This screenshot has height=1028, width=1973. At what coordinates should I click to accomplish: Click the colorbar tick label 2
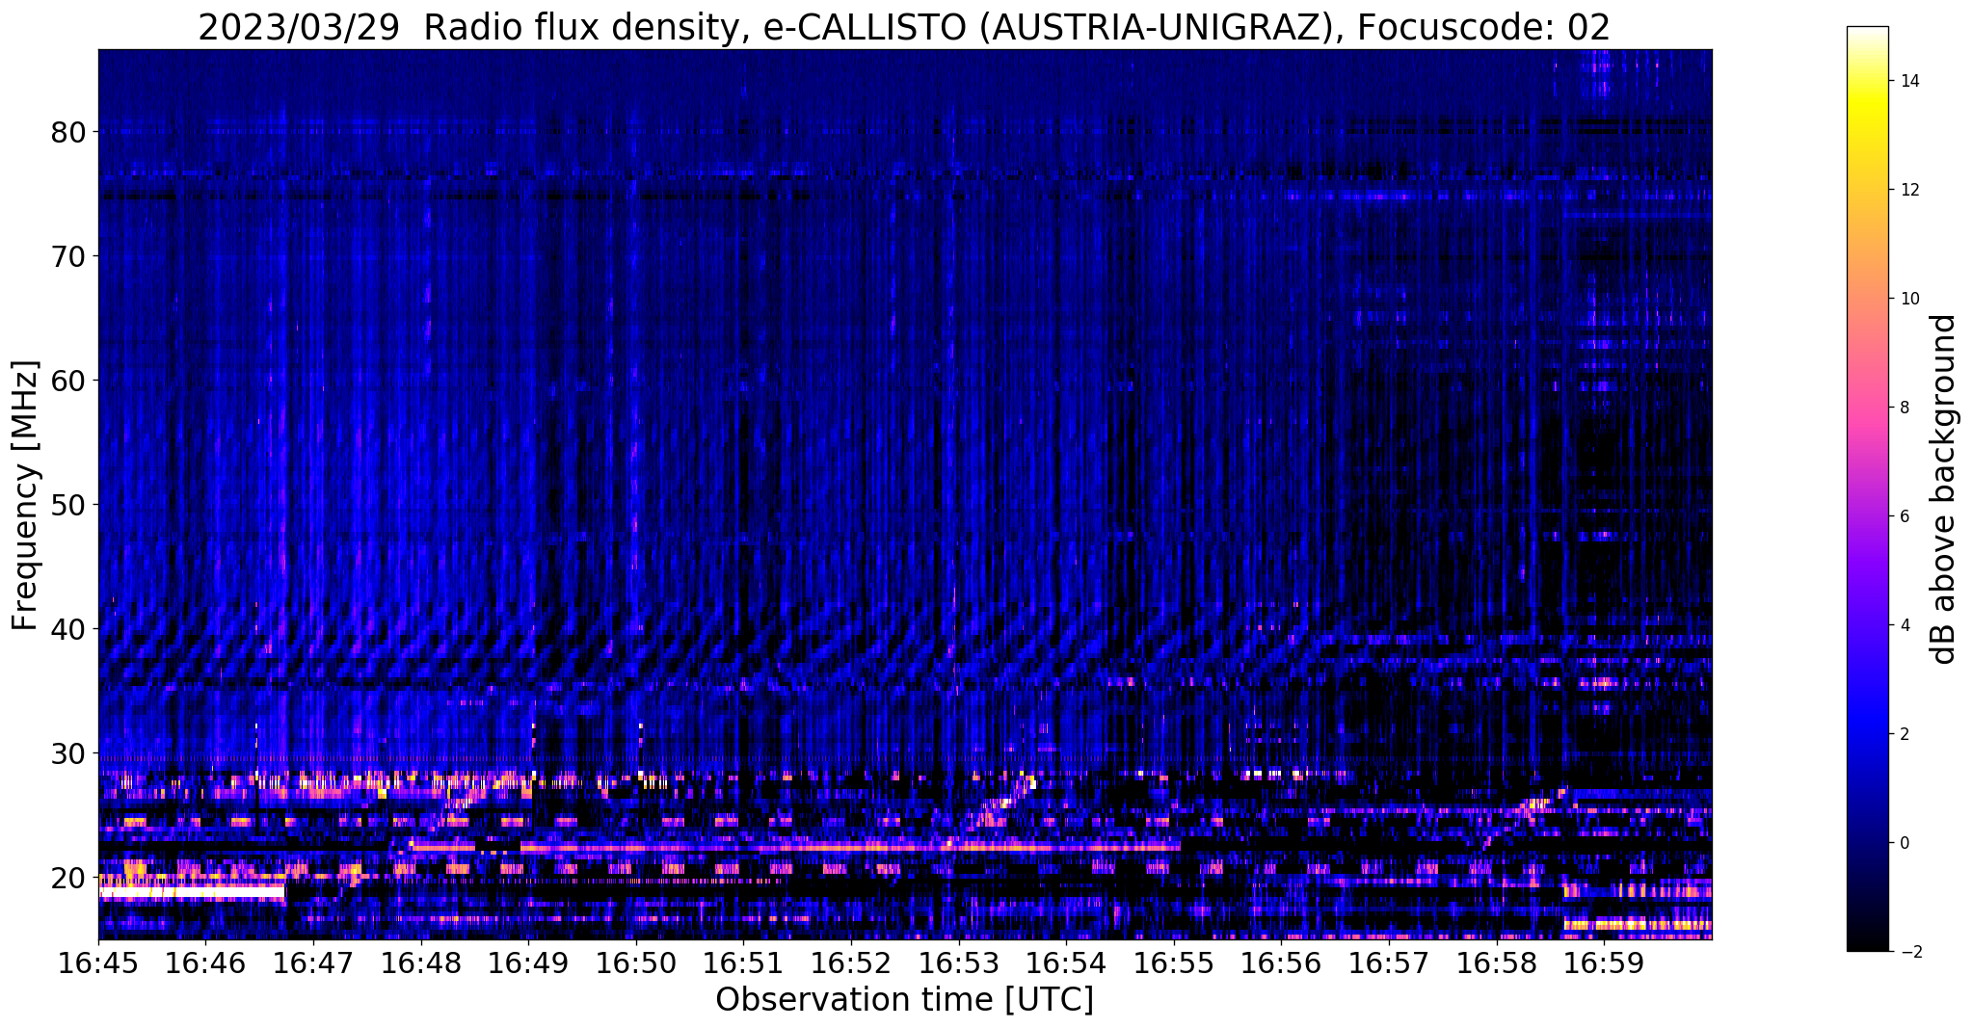1905,734
